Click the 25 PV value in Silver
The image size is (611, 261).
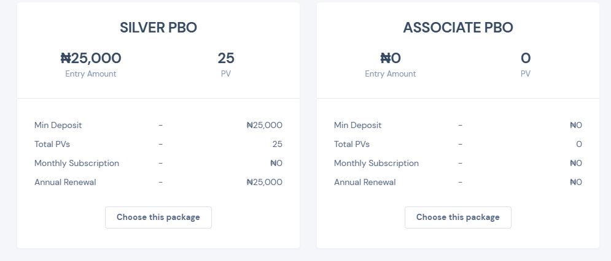coord(226,58)
